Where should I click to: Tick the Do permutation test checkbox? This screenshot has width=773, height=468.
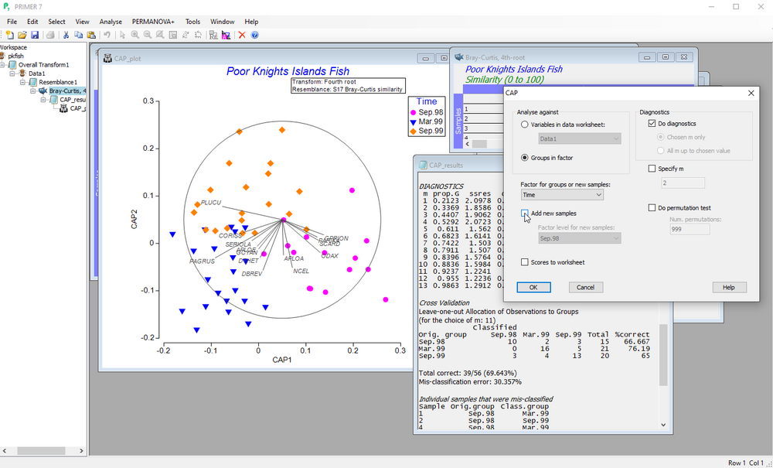pyautogui.click(x=652, y=208)
